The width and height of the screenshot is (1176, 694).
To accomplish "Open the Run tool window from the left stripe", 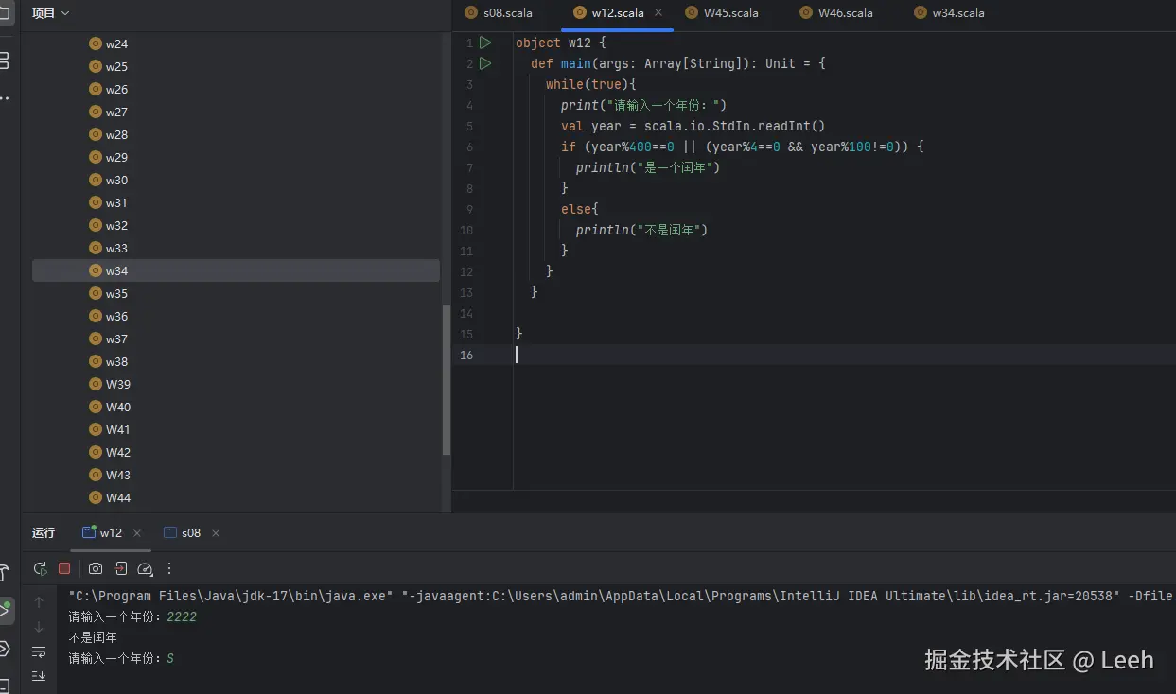I will coord(5,609).
